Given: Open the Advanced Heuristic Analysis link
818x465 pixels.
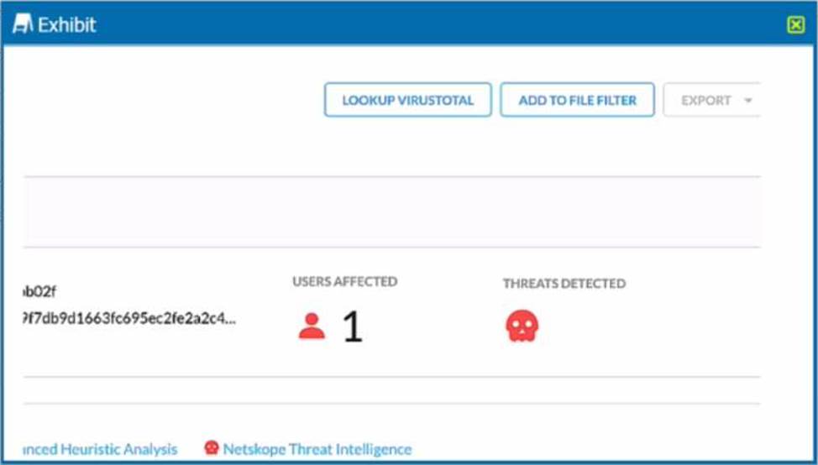Looking at the screenshot, I should coord(102,449).
